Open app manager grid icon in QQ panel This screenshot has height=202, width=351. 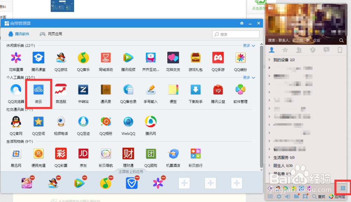pyautogui.click(x=343, y=188)
